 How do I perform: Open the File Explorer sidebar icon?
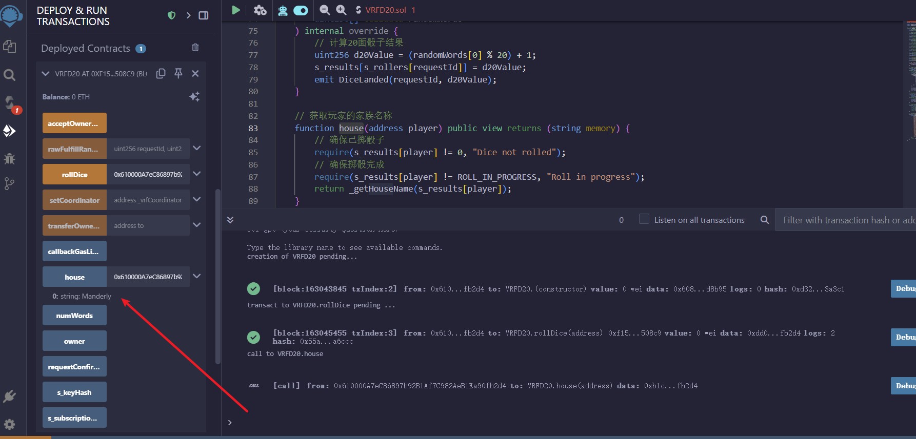coord(9,47)
